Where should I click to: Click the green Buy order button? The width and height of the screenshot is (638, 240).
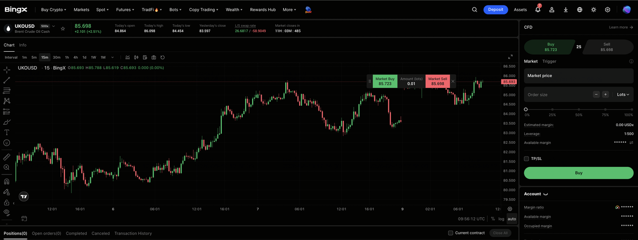[x=579, y=173]
